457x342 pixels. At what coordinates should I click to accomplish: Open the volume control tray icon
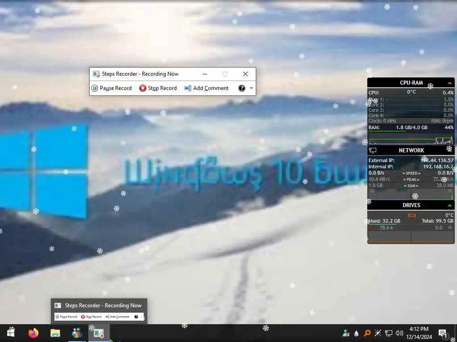click(399, 333)
